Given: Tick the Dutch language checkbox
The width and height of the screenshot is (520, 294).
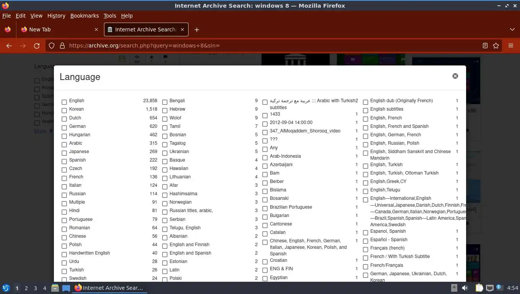Looking at the screenshot, I should tap(64, 119).
